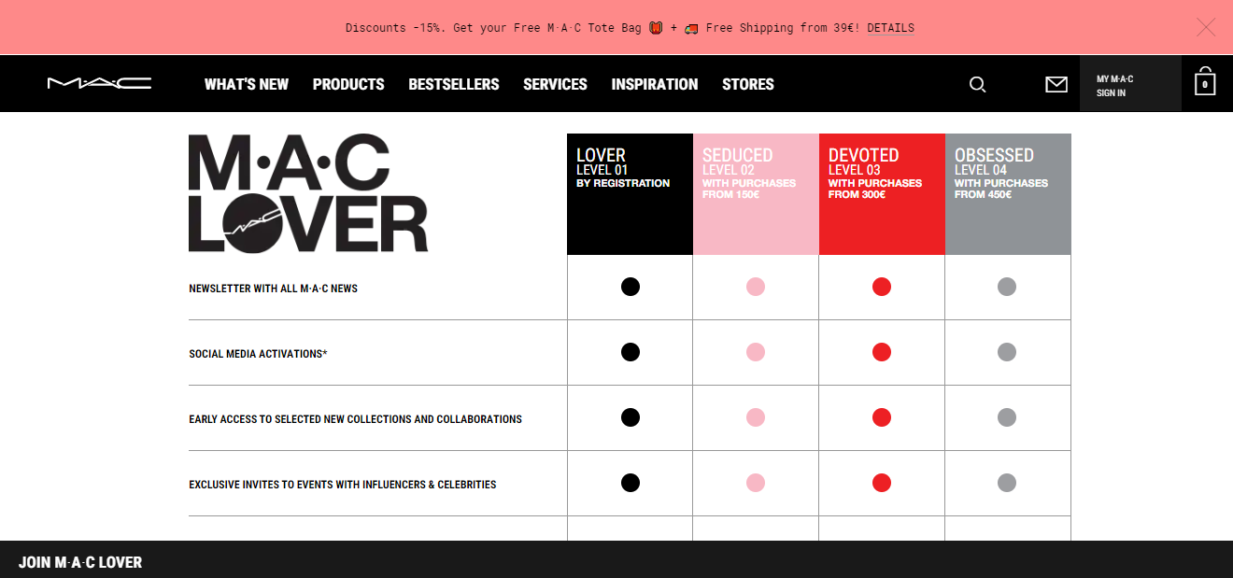This screenshot has width=1233, height=578.
Task: Select the Seduced Level 02 pink header
Action: pos(755,193)
